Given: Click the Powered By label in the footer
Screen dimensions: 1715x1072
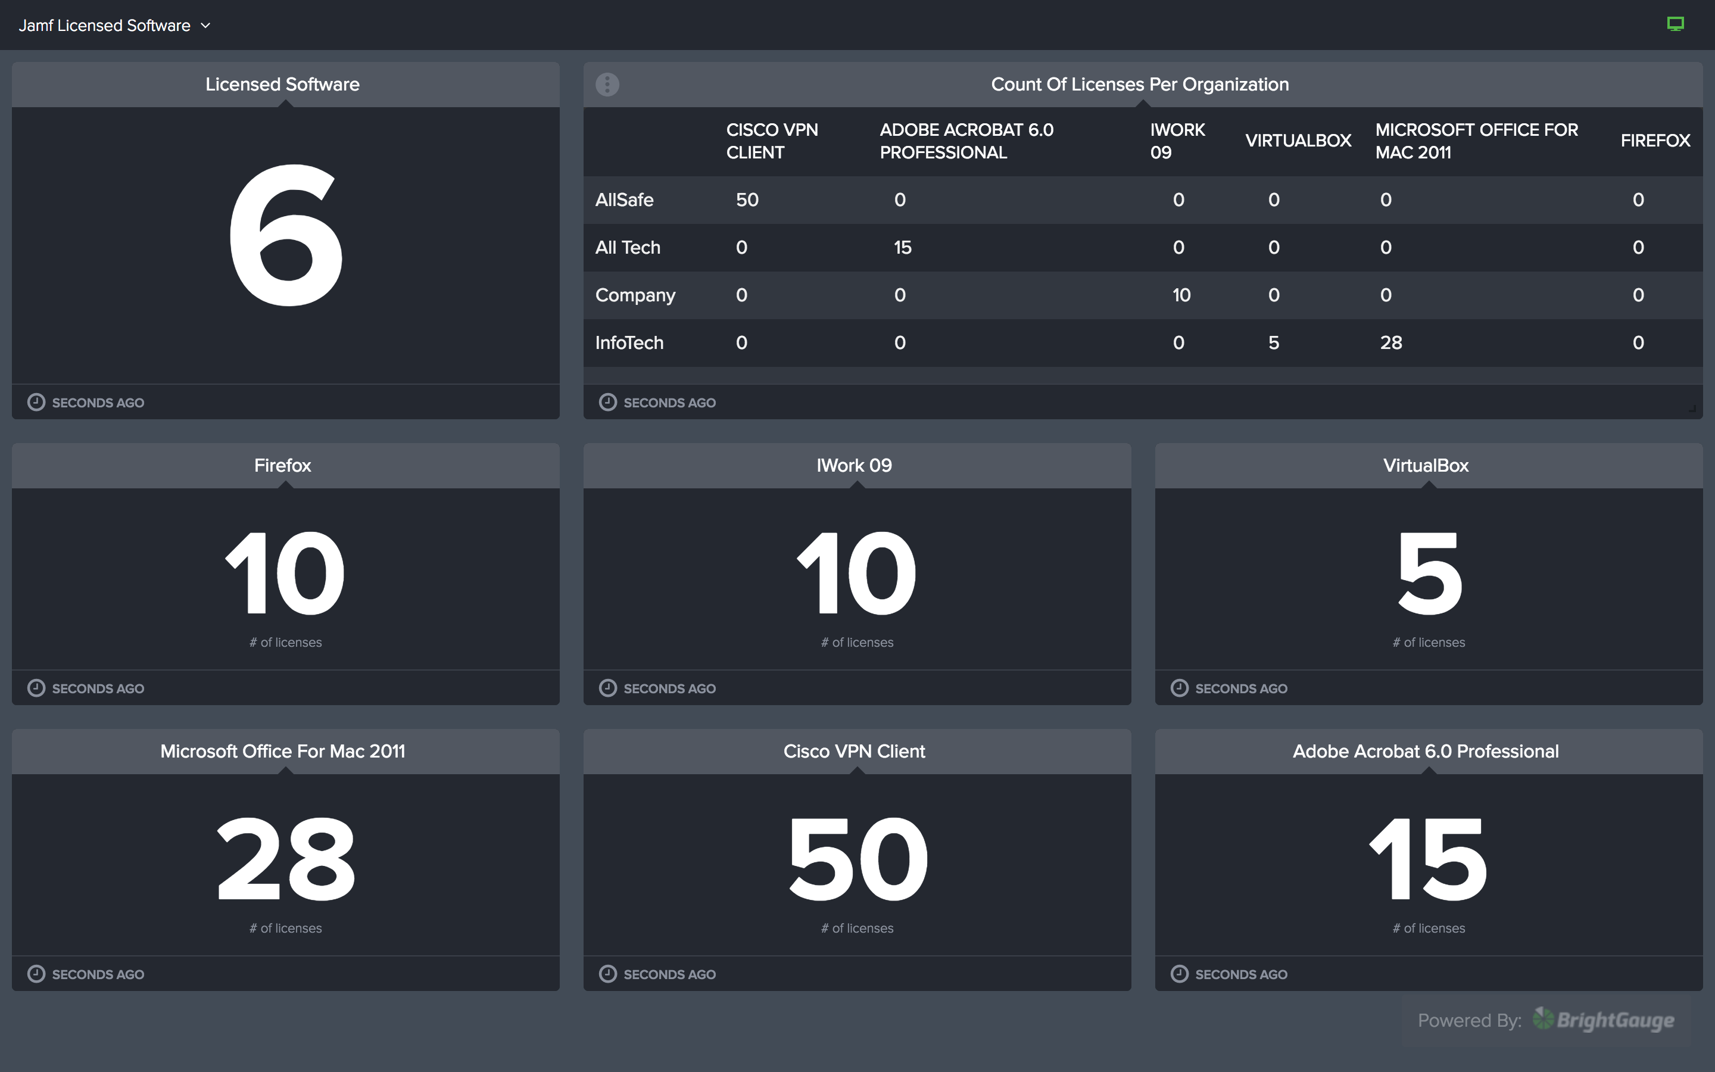Looking at the screenshot, I should click(x=1469, y=1020).
